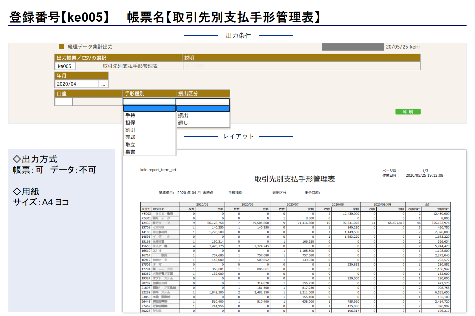The width and height of the screenshot is (475, 316).
Task: Choose 売却 from 手形種別 list
Action: coord(149,137)
